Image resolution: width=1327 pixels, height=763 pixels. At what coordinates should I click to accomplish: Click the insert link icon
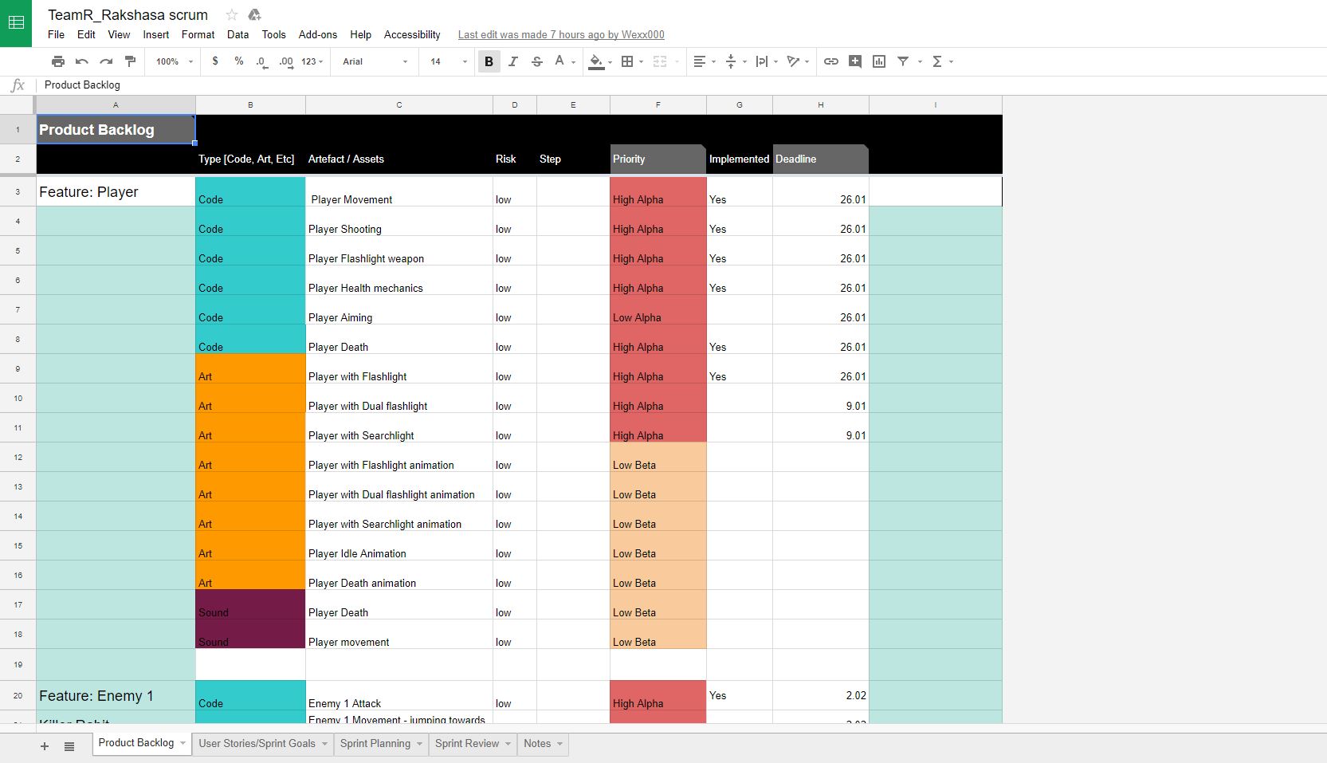click(x=830, y=61)
